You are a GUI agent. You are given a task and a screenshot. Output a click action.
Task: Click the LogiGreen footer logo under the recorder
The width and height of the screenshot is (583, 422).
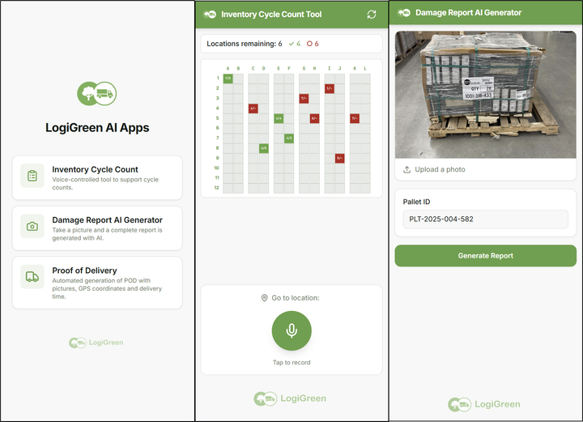click(x=290, y=399)
